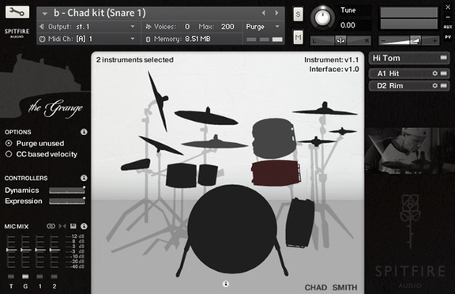Open OPTIONS info icon
Image resolution: width=455 pixels, height=294 pixels.
click(84, 132)
